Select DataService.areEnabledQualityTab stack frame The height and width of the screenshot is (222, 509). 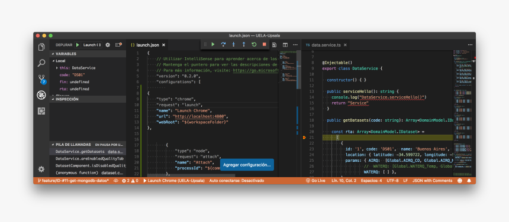(x=88, y=159)
